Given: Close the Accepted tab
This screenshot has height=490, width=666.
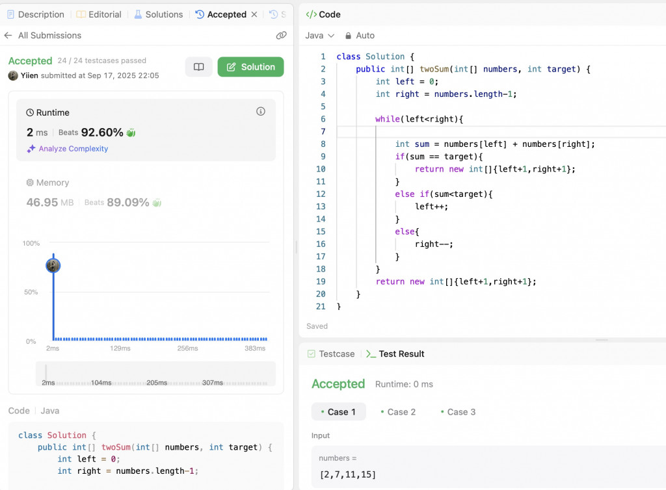Looking at the screenshot, I should (x=254, y=14).
